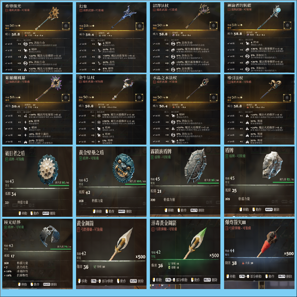Click the empty gem slot on 幻象

(x=139, y=26)
